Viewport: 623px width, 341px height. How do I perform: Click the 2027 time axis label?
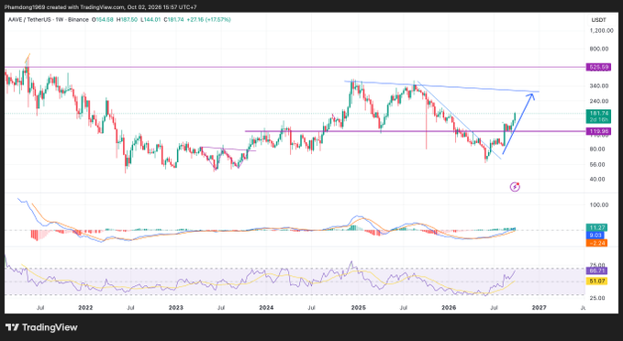pyautogui.click(x=540, y=308)
